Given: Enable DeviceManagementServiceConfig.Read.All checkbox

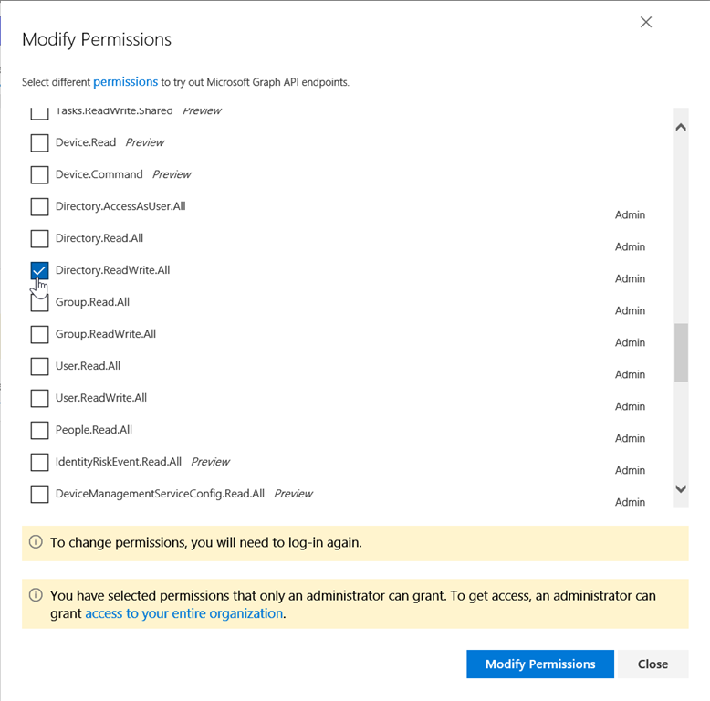Looking at the screenshot, I should pyautogui.click(x=39, y=494).
